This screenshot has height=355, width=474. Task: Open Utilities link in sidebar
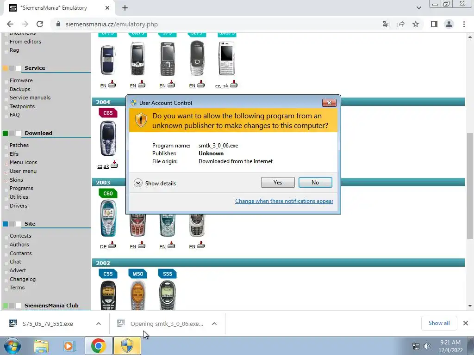pyautogui.click(x=19, y=197)
